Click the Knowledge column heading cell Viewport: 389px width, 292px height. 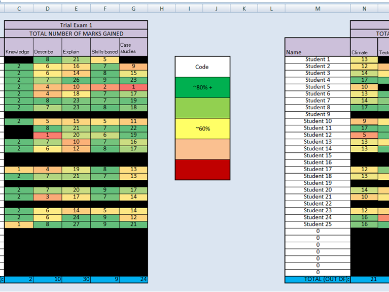(18, 47)
